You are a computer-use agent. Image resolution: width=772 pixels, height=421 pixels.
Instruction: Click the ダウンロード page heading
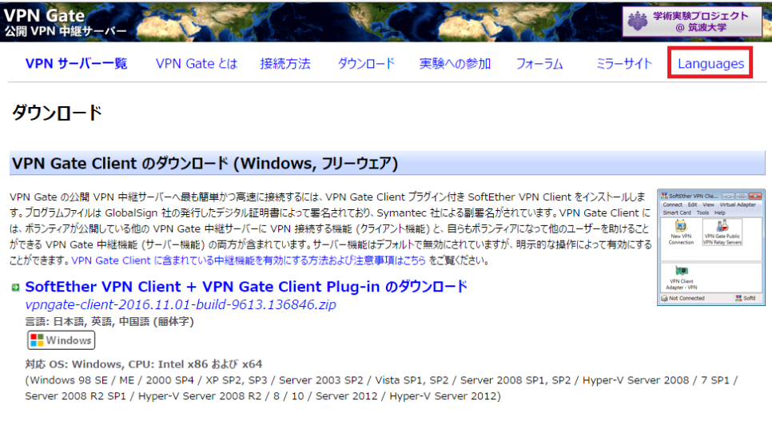click(x=57, y=113)
